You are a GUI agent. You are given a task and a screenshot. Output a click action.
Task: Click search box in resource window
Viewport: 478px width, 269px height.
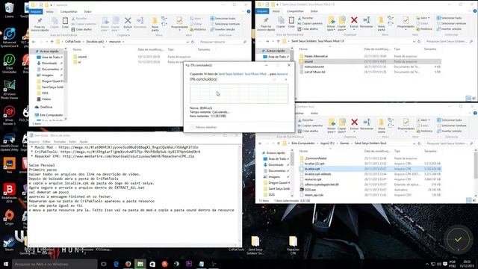click(223, 42)
